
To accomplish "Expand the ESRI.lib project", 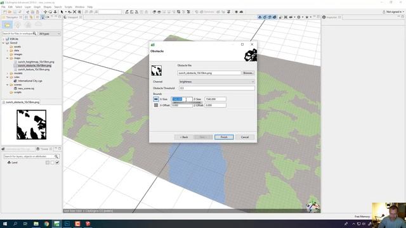I will [x=4, y=39].
